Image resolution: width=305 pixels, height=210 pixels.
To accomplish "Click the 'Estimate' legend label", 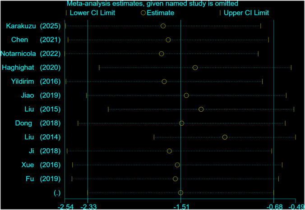I will click(x=161, y=13).
